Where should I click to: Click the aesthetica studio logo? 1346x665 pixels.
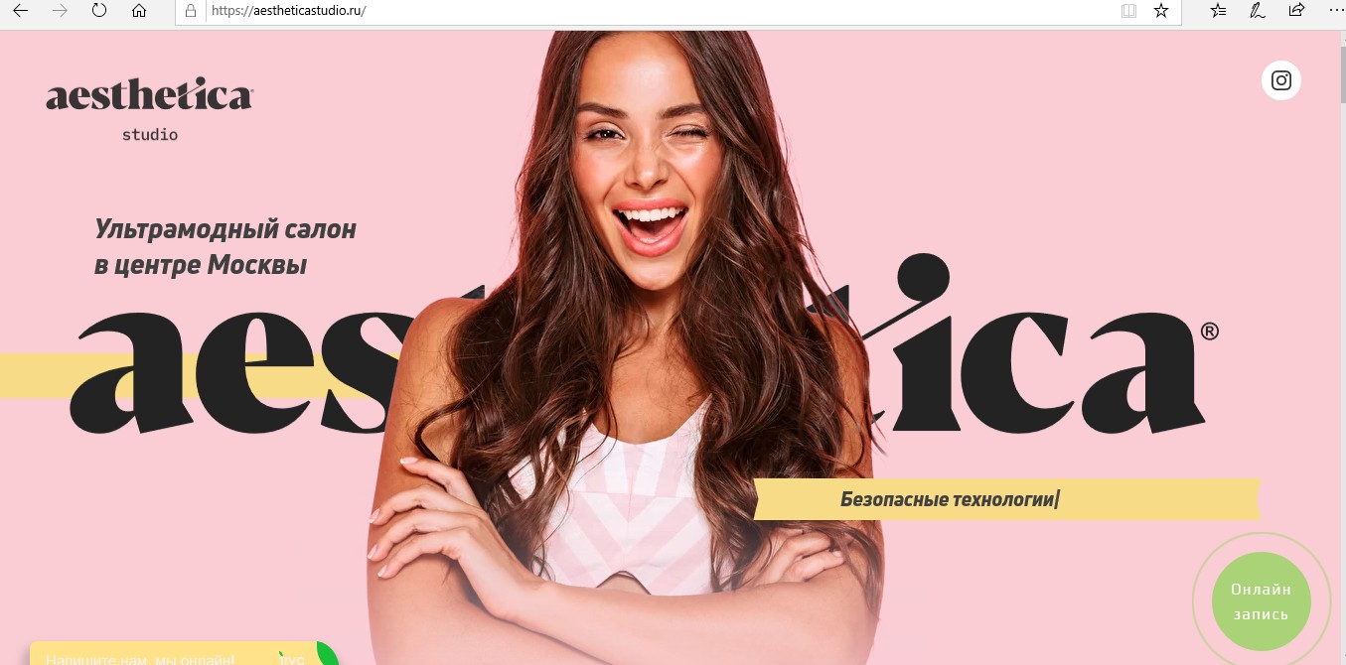[x=149, y=109]
